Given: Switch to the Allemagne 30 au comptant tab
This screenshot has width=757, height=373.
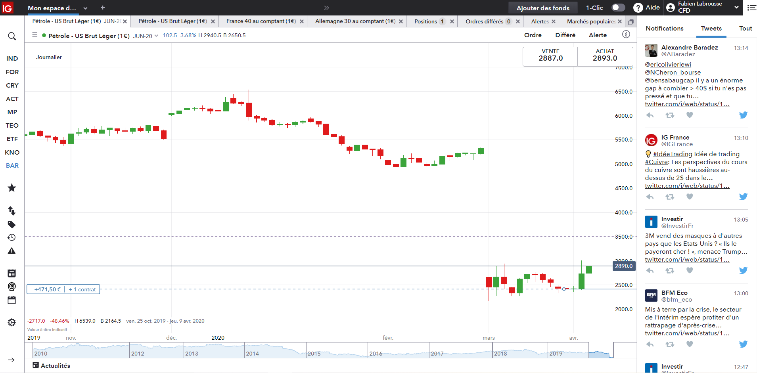Looking at the screenshot, I should click(355, 21).
